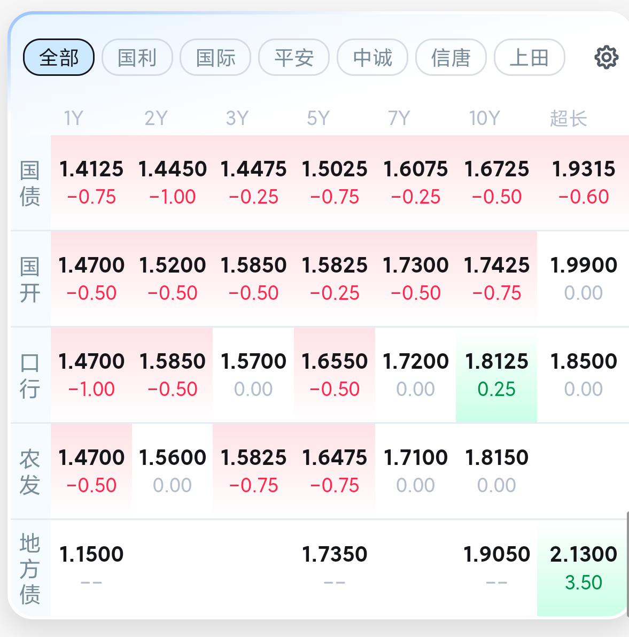Open the 国债 1Y yield cell 1.4125
The height and width of the screenshot is (637, 629).
click(91, 182)
